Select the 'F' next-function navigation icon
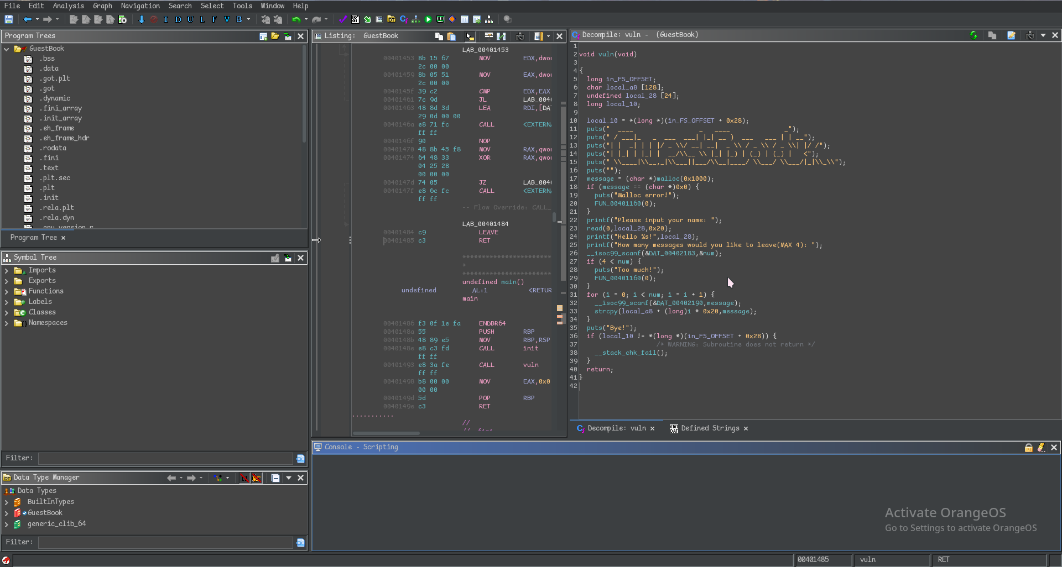1062x567 pixels. click(x=215, y=19)
